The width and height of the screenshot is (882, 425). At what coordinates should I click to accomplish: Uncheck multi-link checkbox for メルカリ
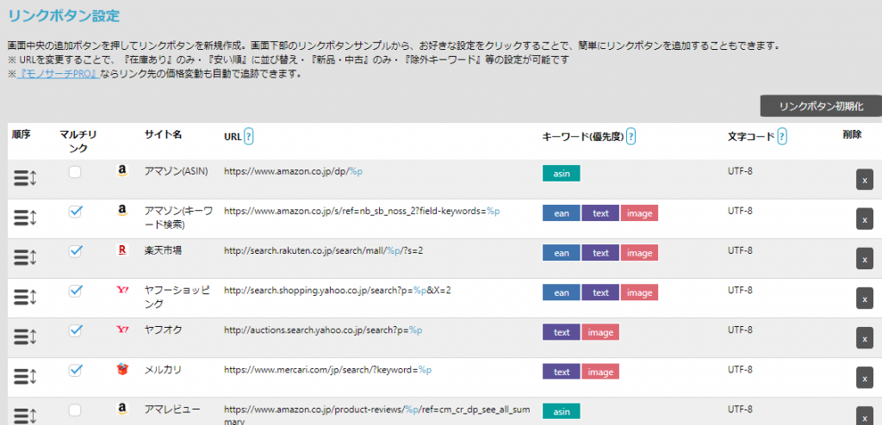(75, 370)
